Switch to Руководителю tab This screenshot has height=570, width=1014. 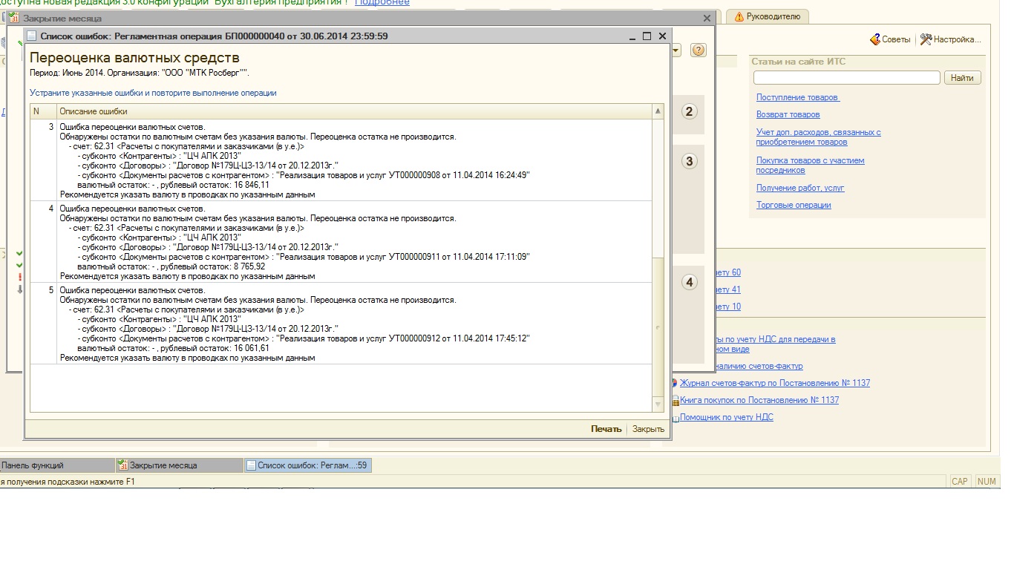pyautogui.click(x=767, y=16)
